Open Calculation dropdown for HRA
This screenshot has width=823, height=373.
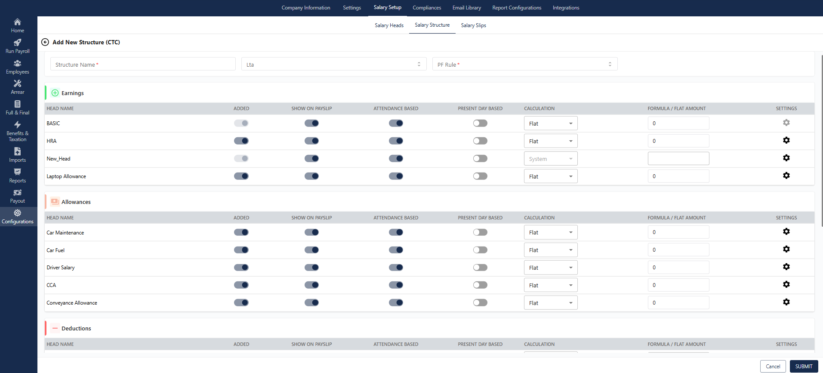551,141
